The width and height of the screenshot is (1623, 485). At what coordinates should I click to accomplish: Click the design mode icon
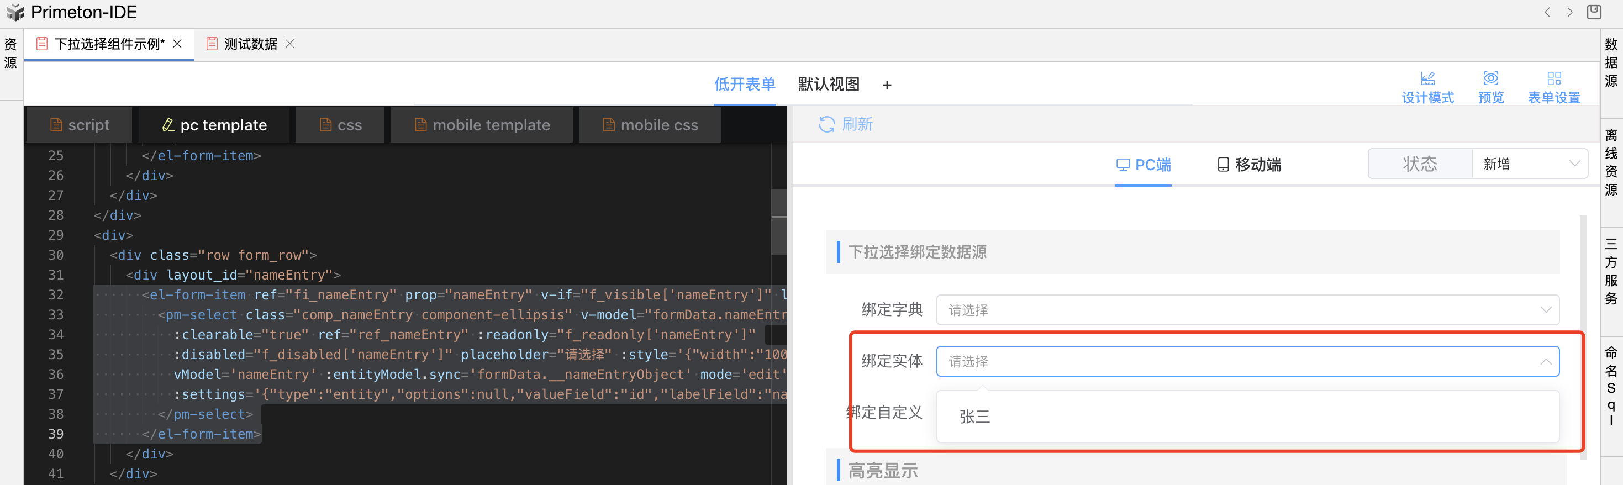point(1427,78)
